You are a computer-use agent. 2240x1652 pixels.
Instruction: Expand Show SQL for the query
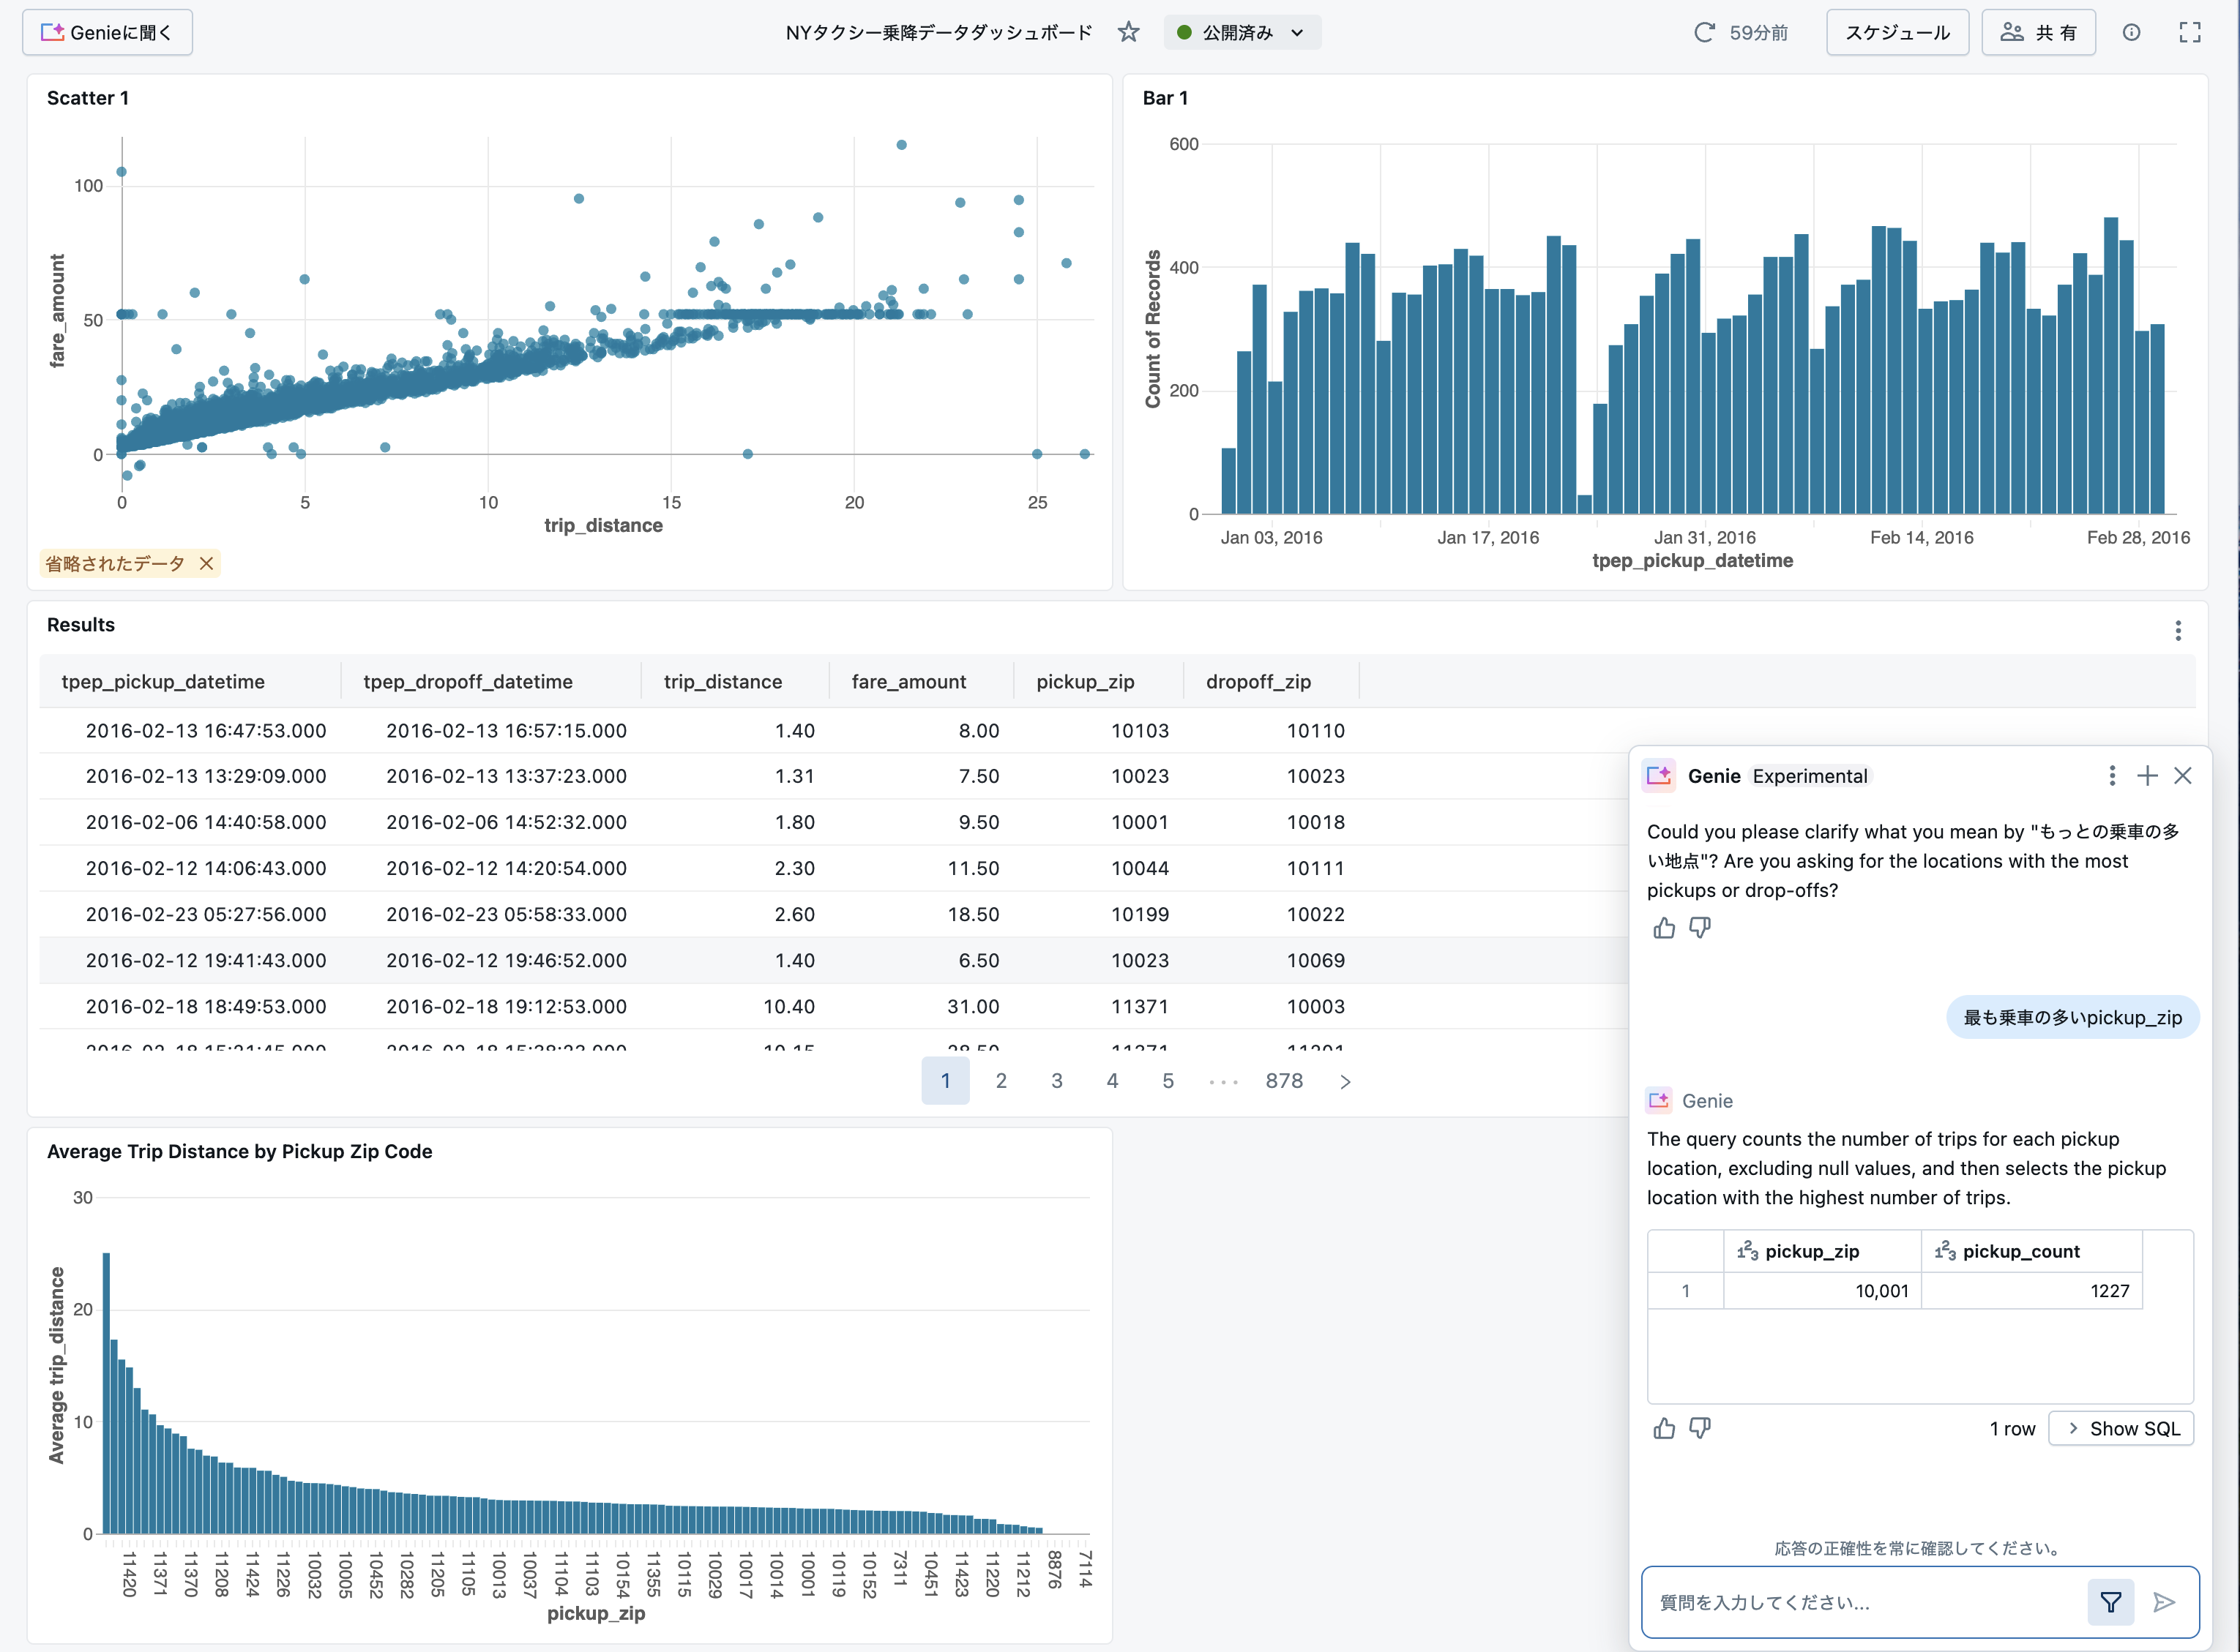[2121, 1428]
